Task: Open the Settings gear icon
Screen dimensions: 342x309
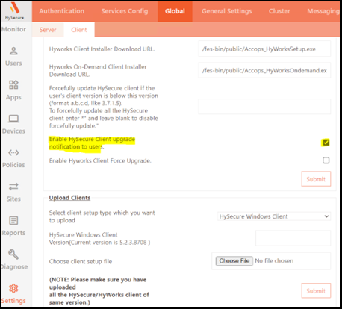Action: (x=13, y=288)
